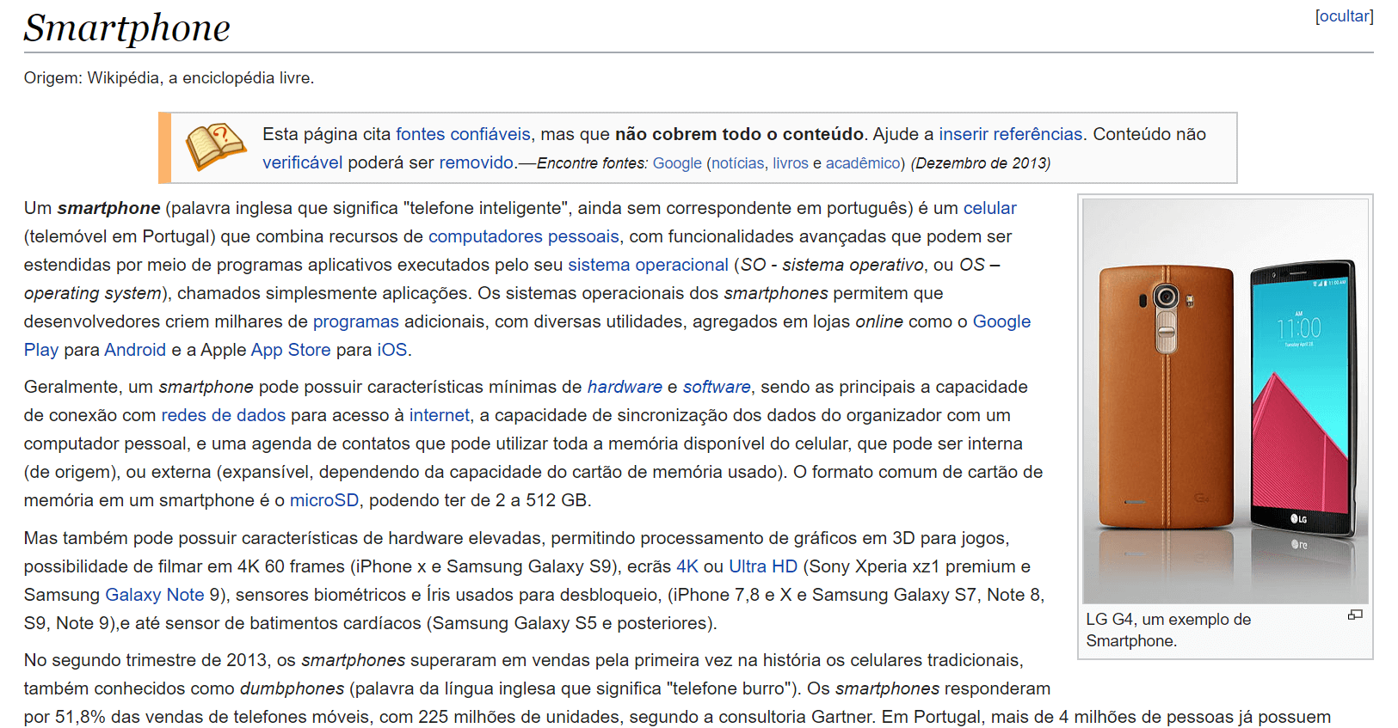This screenshot has height=728, width=1398.
Task: Open the 'Android' article link
Action: tap(135, 350)
